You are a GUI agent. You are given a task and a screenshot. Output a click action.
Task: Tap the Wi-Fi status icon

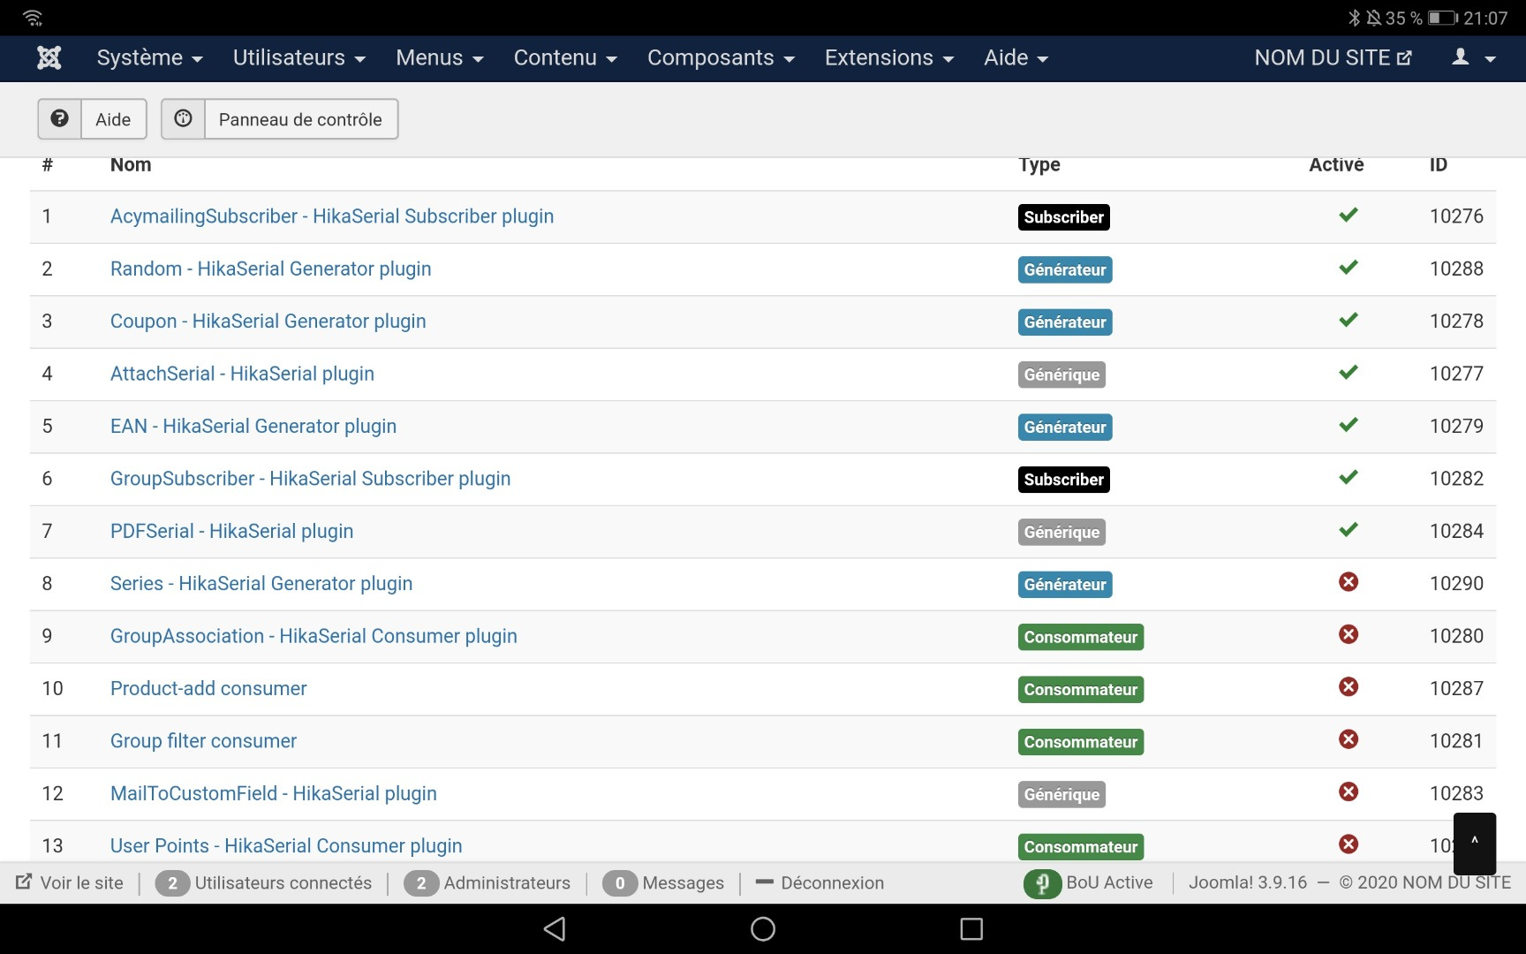(33, 18)
